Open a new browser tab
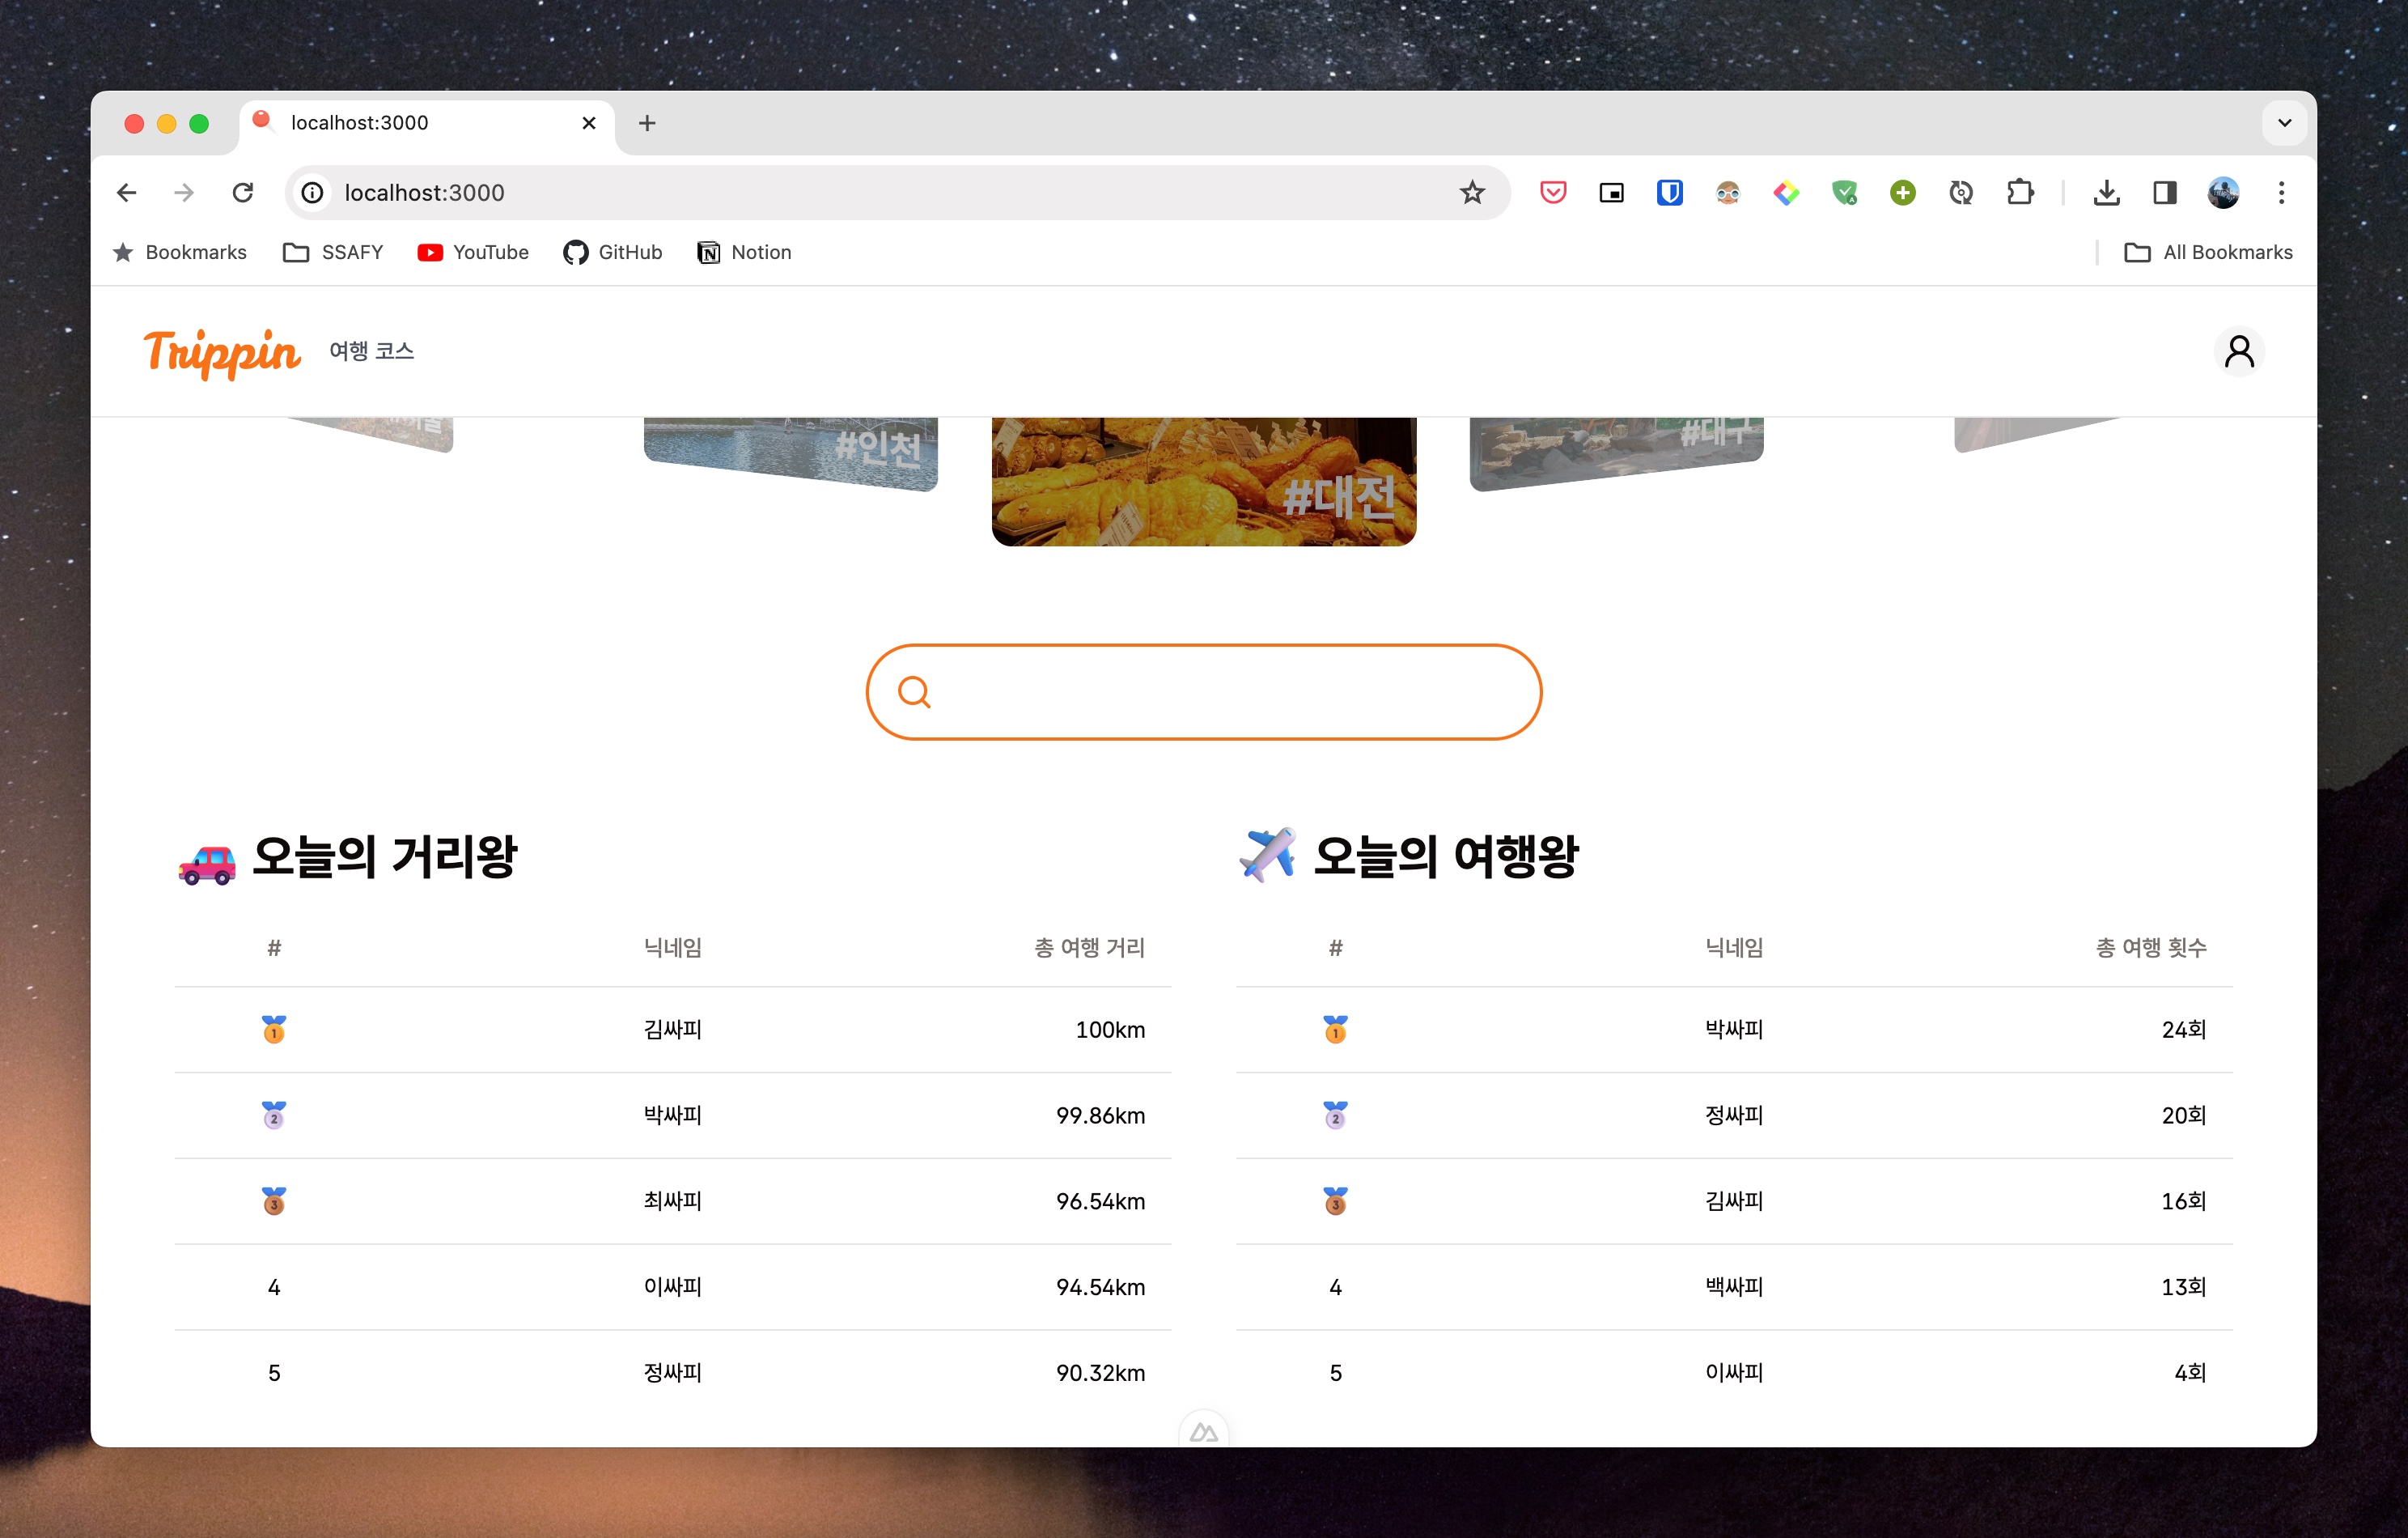Screen dimensions: 2408x1538 647,123
